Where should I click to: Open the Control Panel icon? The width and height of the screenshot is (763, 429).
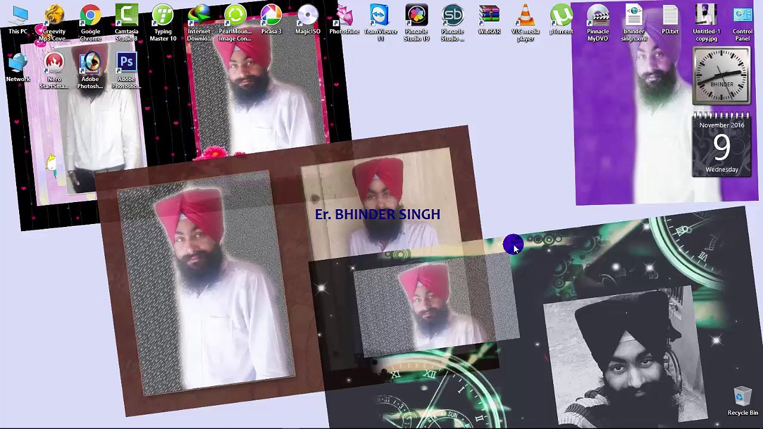tap(743, 23)
